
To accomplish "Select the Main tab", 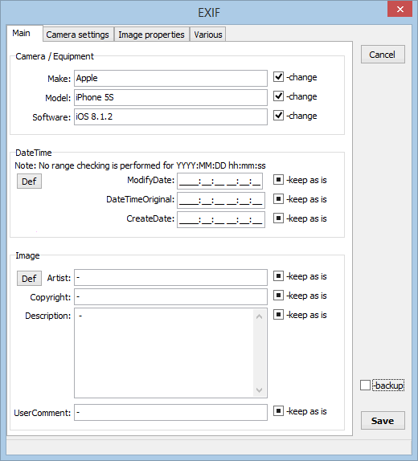I will point(25,33).
